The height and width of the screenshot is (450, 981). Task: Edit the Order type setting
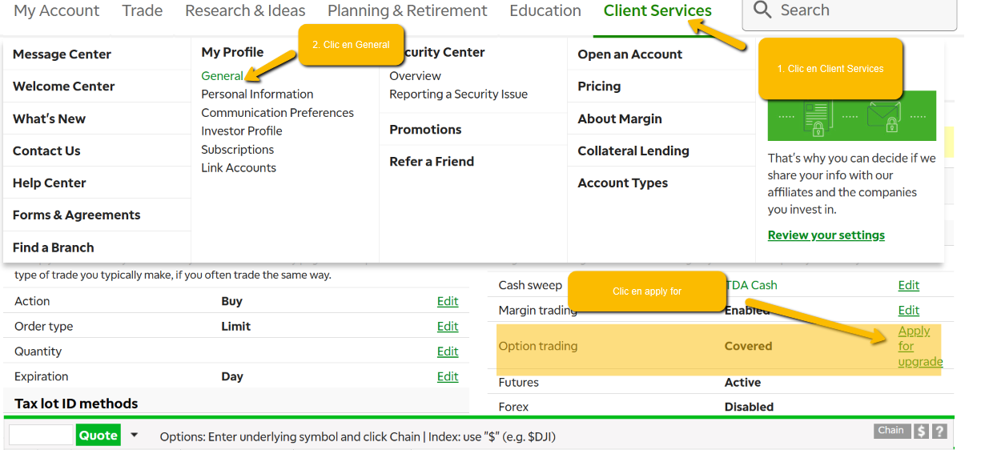pos(448,327)
